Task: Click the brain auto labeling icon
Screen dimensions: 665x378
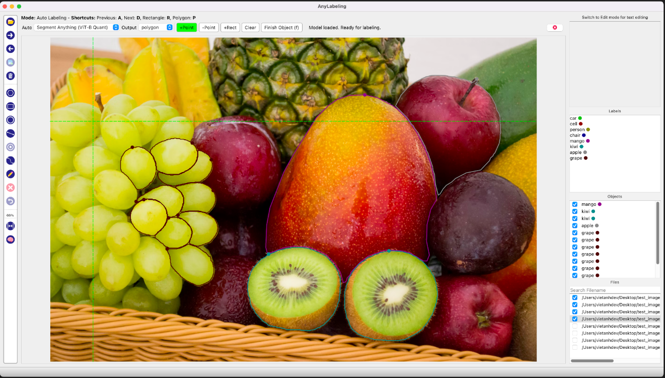Action: point(10,240)
